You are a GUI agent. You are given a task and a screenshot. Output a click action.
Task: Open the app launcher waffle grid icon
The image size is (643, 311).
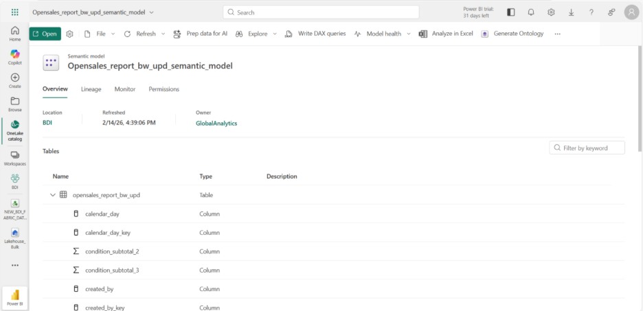[15, 12]
